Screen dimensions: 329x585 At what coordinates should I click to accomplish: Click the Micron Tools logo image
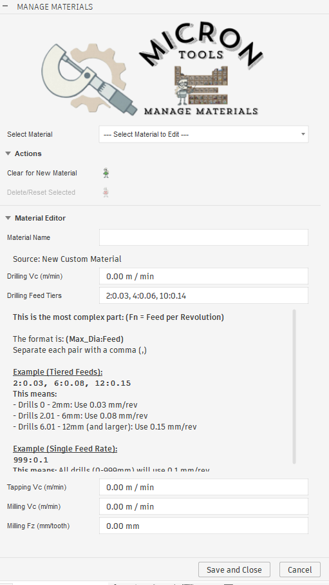click(x=153, y=68)
